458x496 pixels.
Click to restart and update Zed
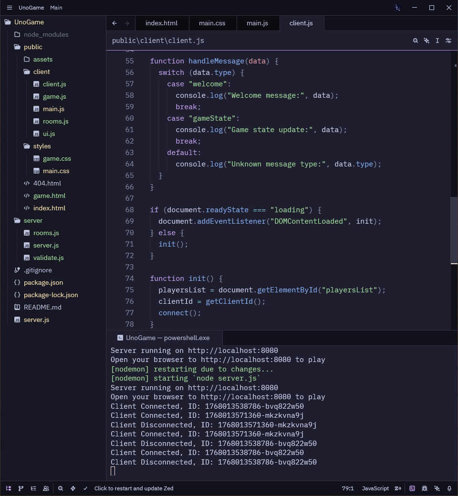[x=134, y=488]
